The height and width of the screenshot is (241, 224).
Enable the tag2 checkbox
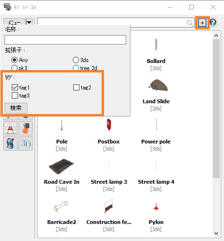pyautogui.click(x=76, y=87)
